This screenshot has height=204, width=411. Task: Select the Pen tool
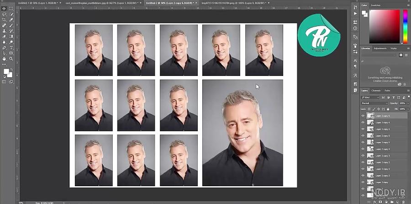4,48
